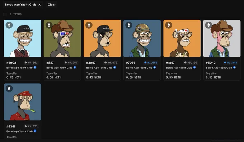Click the rarity rank badge #5,361
The height and width of the screenshot is (142, 244).
pos(31,63)
